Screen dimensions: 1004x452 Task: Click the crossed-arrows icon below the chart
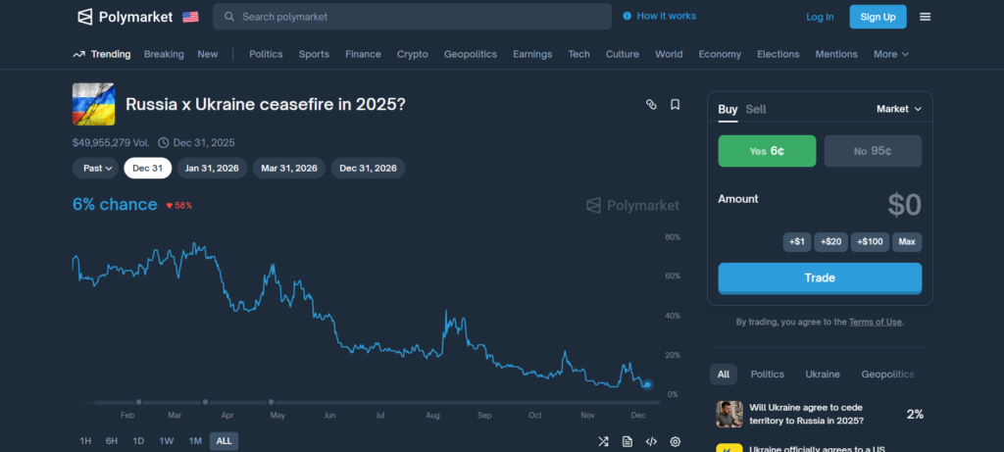coord(604,441)
